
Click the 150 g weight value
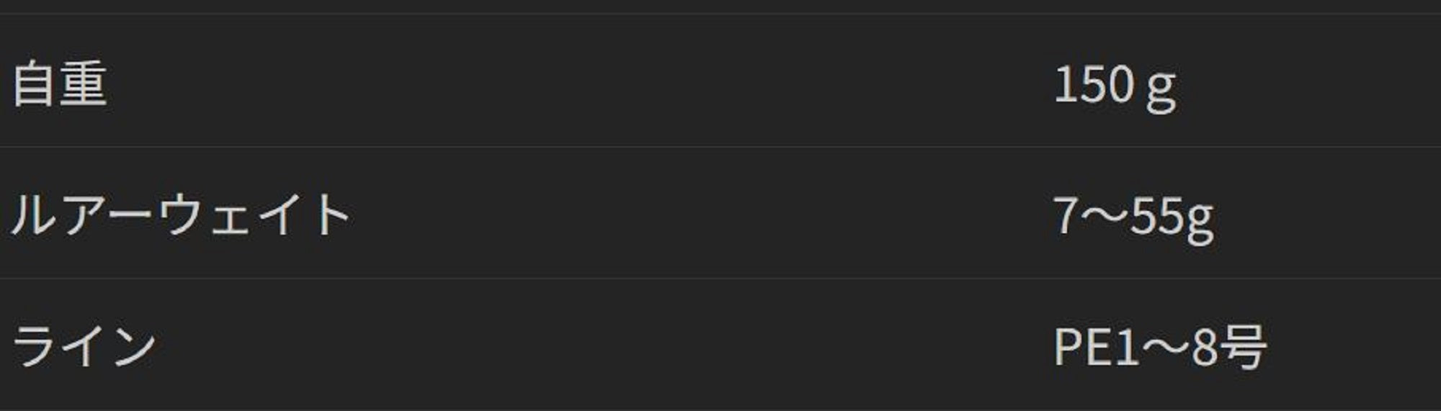pyautogui.click(x=1115, y=86)
